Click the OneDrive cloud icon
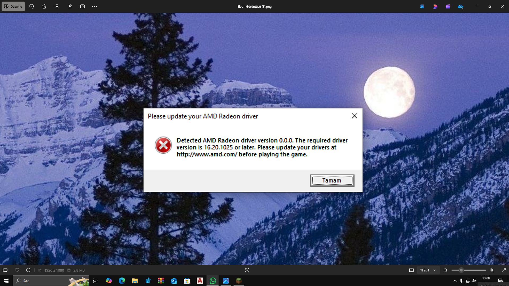Screen dimensions: 509x286 tap(460, 6)
